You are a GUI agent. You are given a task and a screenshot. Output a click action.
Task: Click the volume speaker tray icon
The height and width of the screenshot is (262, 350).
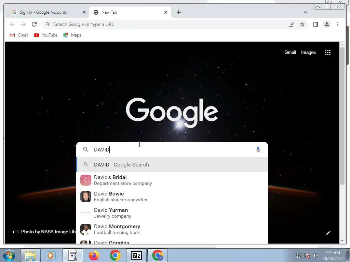point(315,256)
